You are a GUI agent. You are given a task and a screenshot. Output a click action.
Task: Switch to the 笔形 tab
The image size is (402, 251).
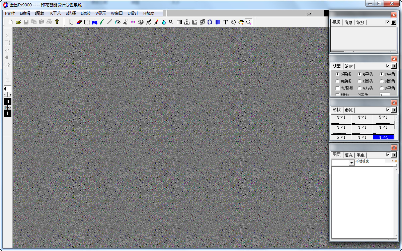point(348,66)
